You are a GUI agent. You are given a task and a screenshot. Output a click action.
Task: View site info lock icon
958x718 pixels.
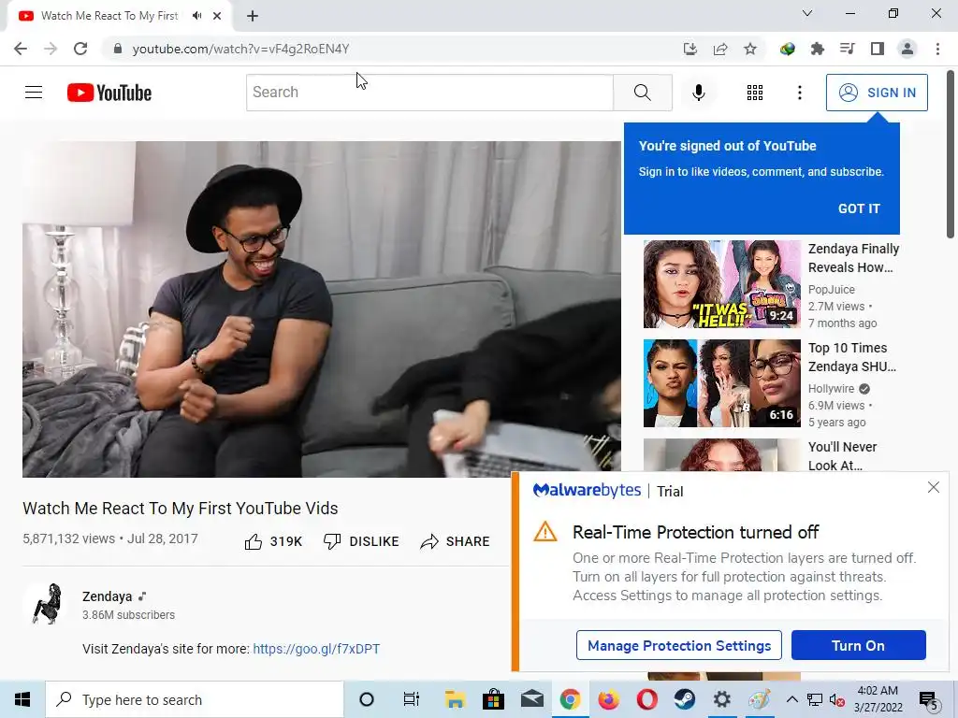tap(117, 49)
